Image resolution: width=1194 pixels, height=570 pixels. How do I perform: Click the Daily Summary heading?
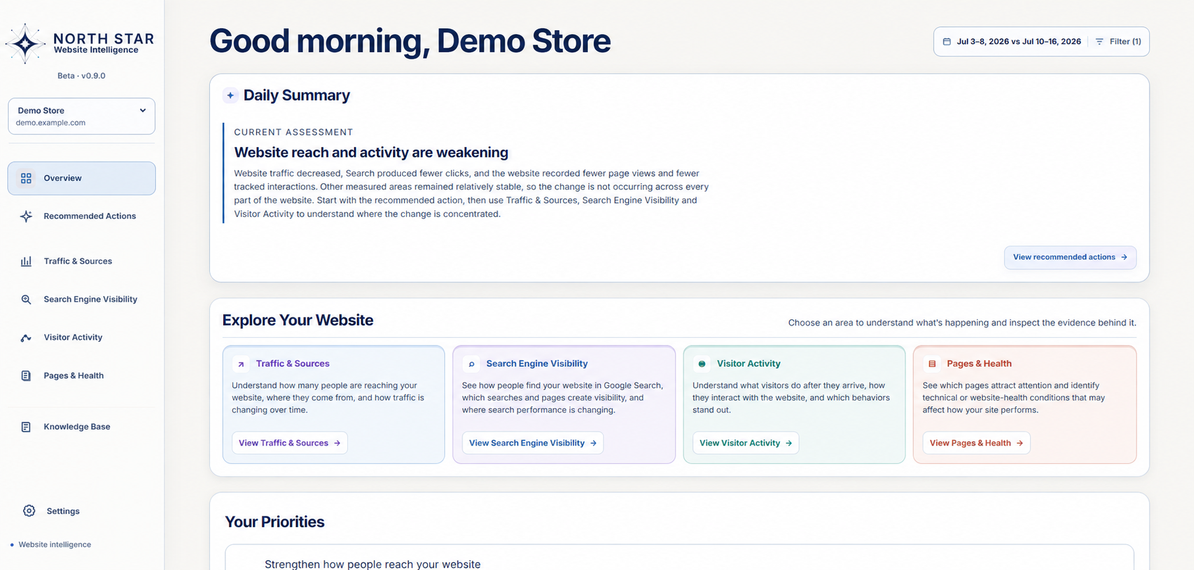pos(297,95)
